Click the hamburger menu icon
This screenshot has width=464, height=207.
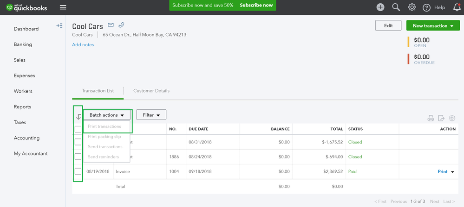point(63,7)
